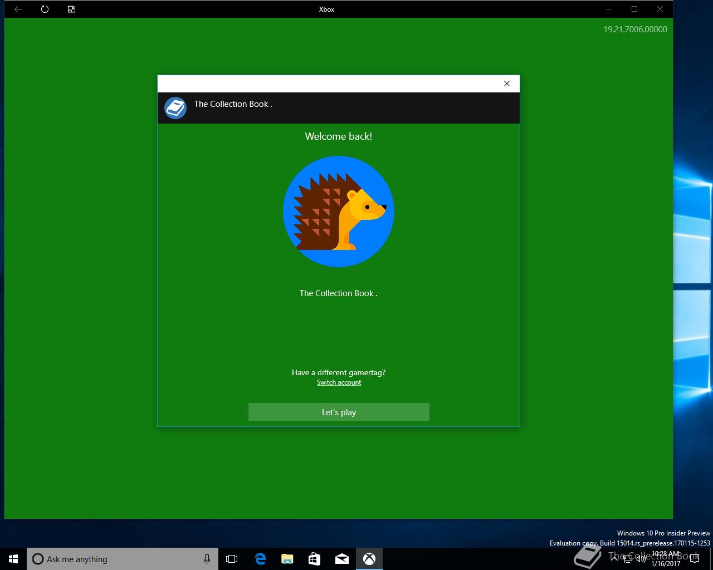
Task: Maximize the Xbox window
Action: (634, 9)
